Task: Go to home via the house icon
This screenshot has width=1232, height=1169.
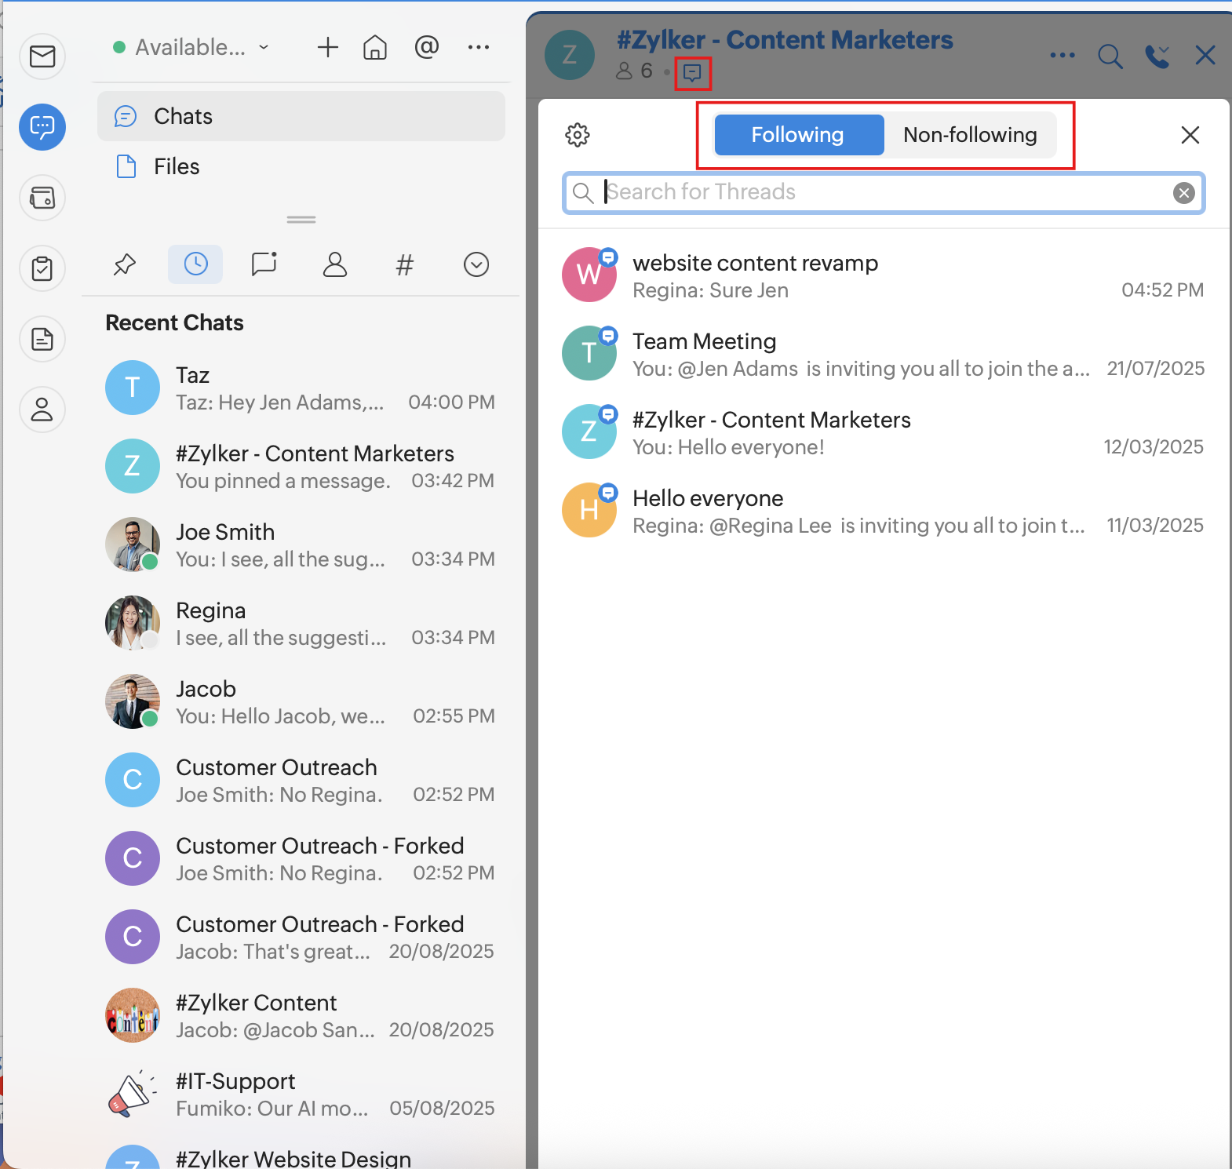Action: [x=375, y=48]
